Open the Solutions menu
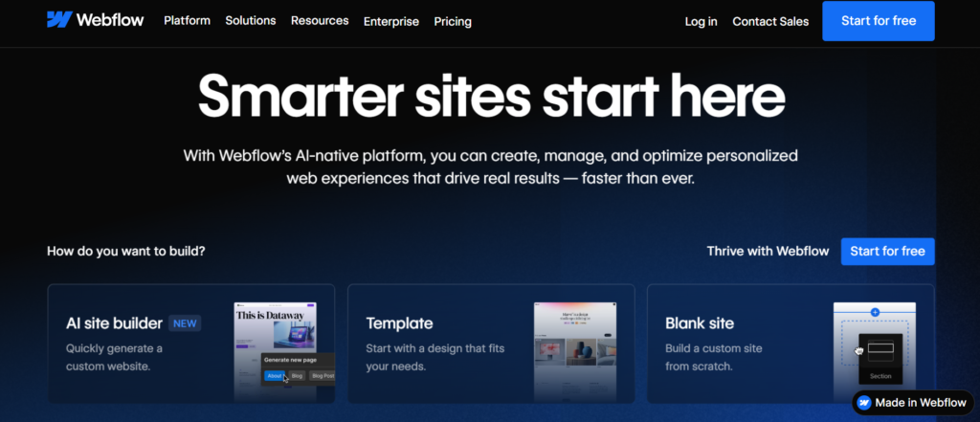 [251, 21]
